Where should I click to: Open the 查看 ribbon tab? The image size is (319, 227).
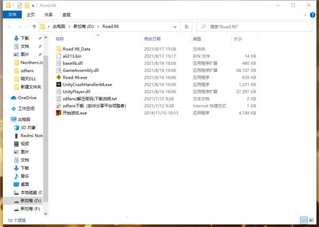66,15
